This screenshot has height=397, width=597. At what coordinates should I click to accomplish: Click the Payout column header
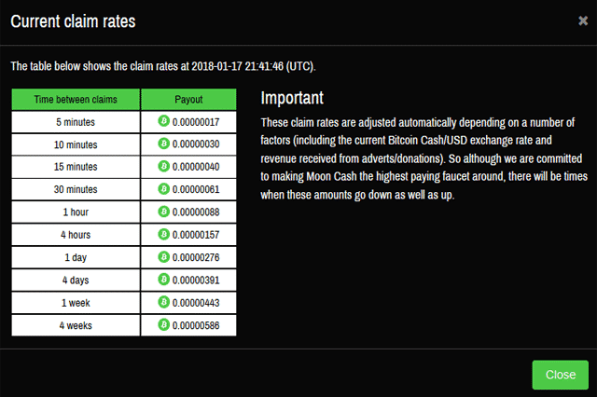(188, 99)
